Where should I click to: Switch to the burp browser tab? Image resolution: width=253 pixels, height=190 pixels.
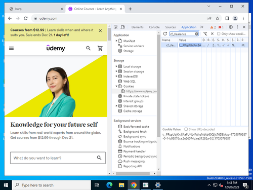tap(35, 9)
